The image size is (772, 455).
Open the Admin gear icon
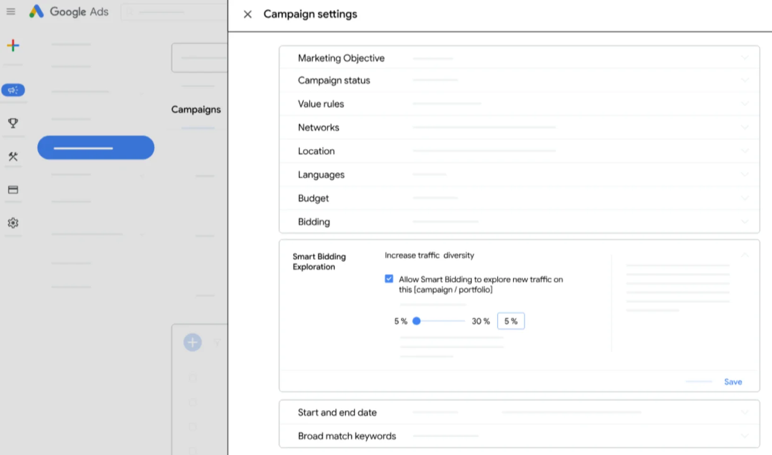click(13, 223)
